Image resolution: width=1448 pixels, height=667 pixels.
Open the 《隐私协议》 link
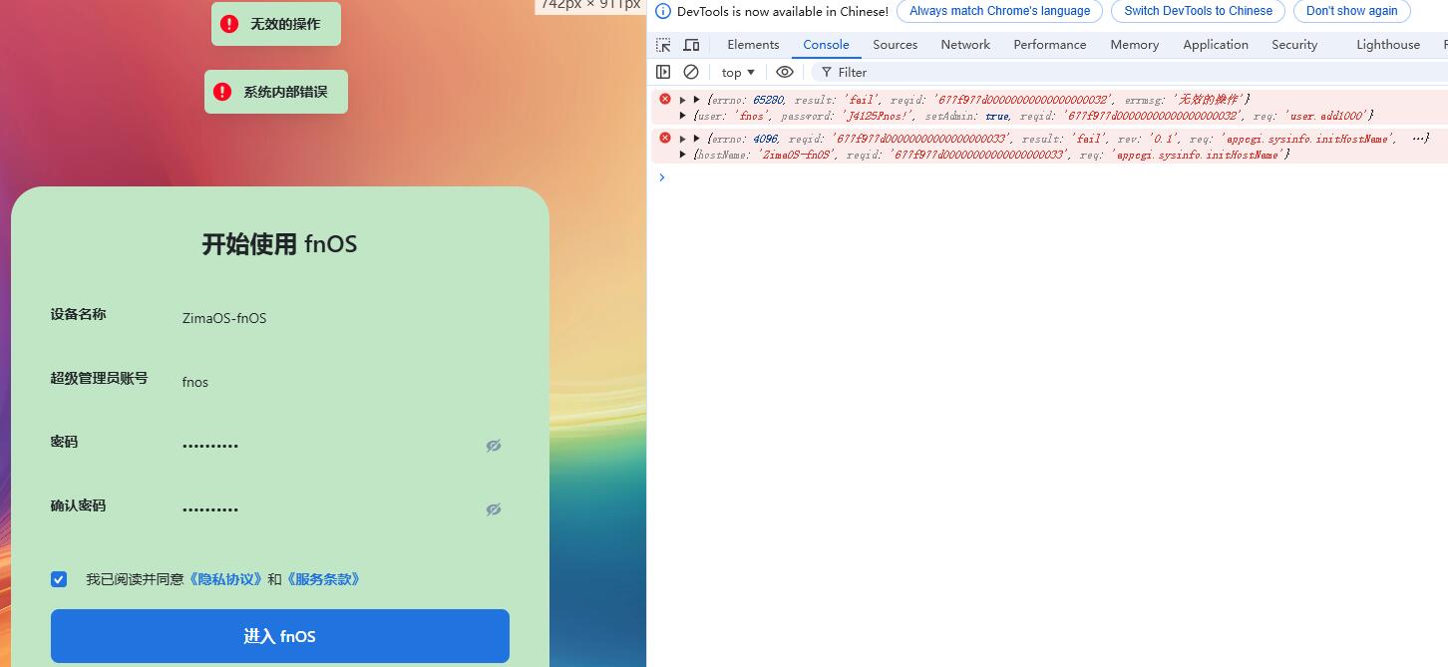(x=225, y=579)
